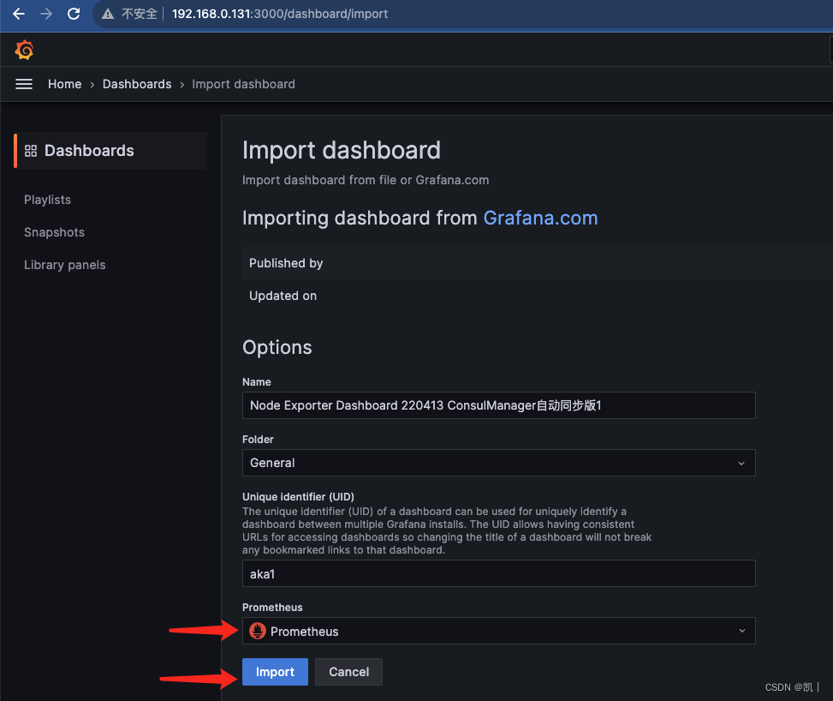833x701 pixels.
Task: Click the UID input field containing aka1
Action: pos(499,573)
